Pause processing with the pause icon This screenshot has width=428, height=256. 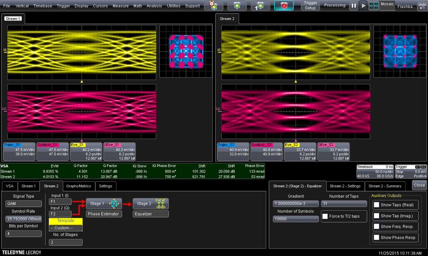(353, 6)
